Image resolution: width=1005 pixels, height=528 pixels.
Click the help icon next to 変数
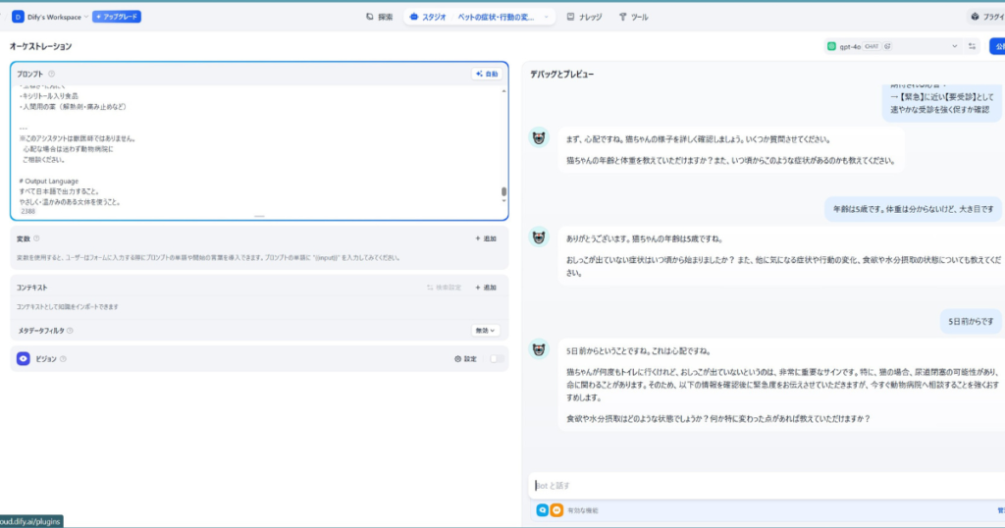coord(36,238)
